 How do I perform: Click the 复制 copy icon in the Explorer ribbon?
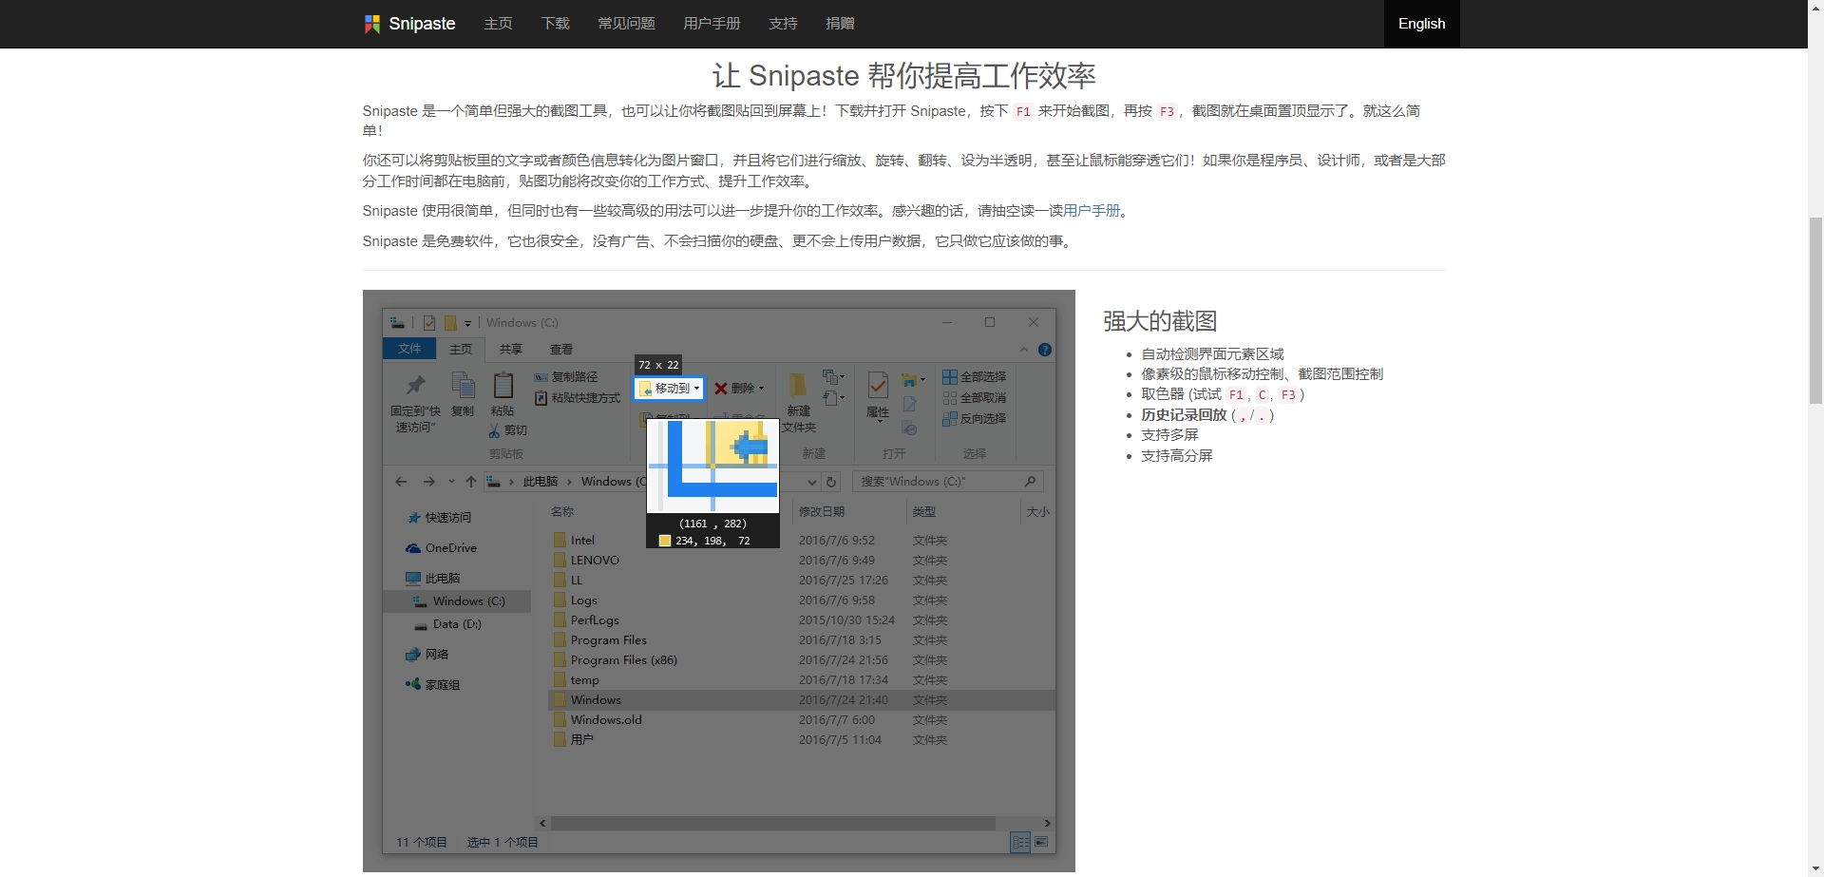coord(463,384)
